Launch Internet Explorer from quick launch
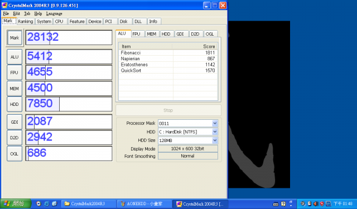The image size is (357, 209). coord(46,204)
